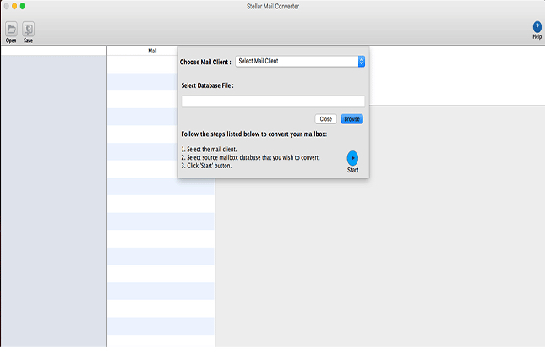Viewport: 545px width, 355px height.
Task: Click the text "3. Click 'Start' button."
Action: pos(206,166)
